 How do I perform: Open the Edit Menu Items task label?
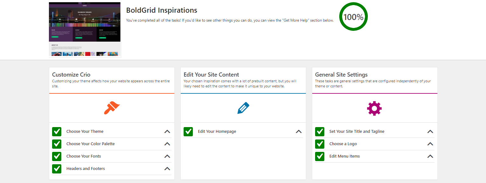[345, 156]
